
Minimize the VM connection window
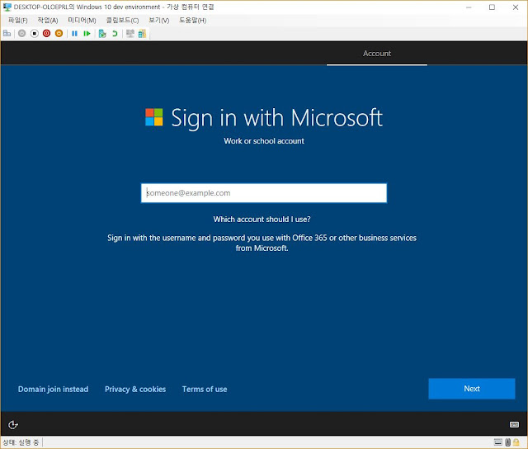pyautogui.click(x=469, y=7)
